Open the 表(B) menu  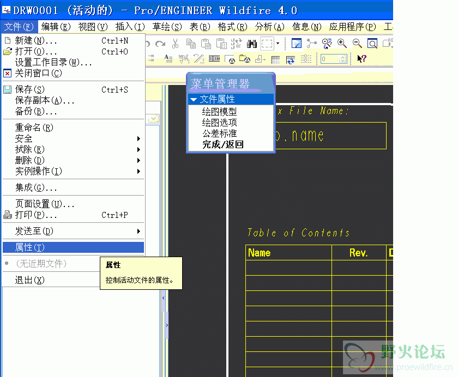200,27
